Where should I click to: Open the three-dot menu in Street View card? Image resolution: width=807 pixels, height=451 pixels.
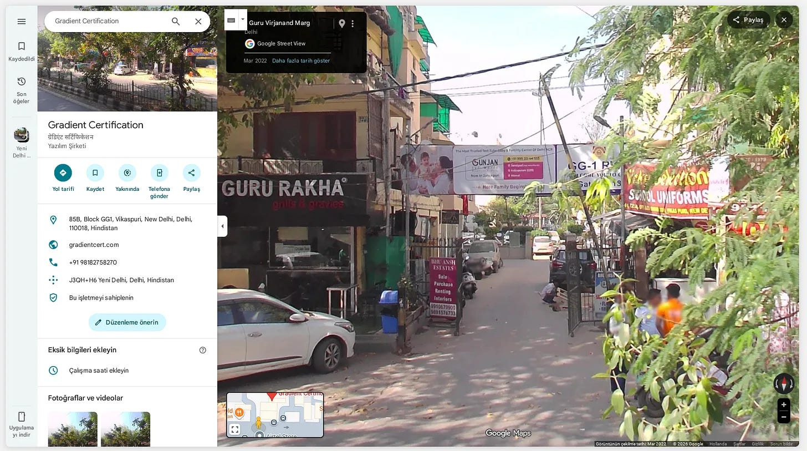(353, 23)
